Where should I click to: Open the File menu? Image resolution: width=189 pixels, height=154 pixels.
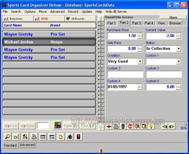pyautogui.click(x=5, y=12)
